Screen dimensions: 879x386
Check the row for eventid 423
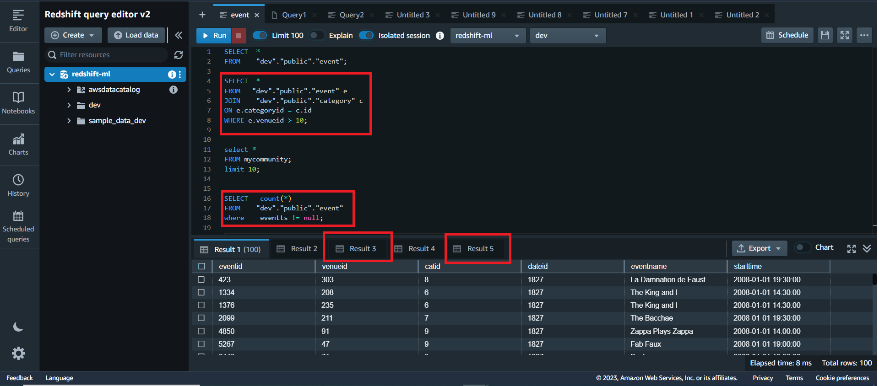click(x=201, y=279)
